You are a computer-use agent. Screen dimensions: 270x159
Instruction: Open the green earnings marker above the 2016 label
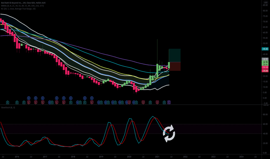pyautogui.click(x=17, y=102)
